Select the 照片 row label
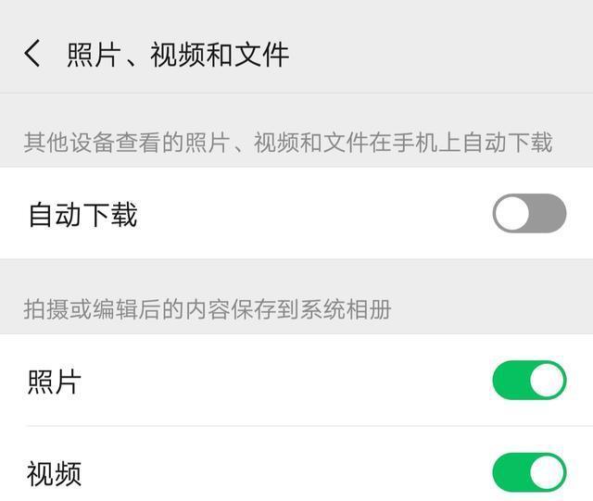The width and height of the screenshot is (593, 501). (55, 382)
